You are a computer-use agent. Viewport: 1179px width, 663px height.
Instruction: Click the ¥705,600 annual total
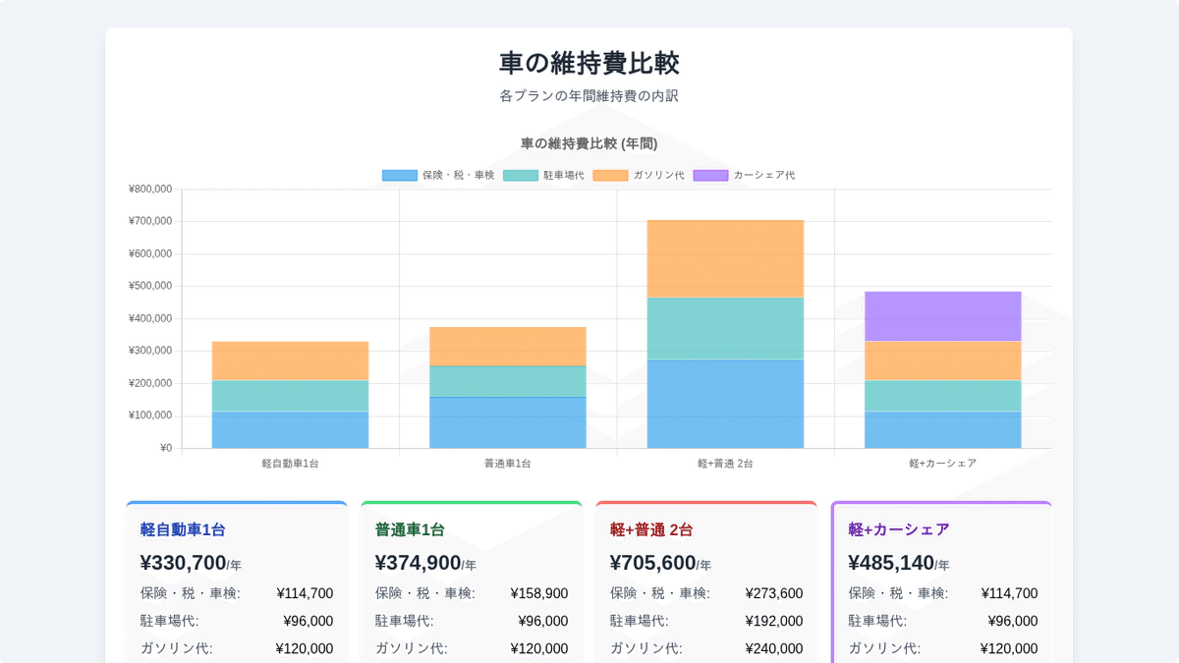click(x=652, y=563)
